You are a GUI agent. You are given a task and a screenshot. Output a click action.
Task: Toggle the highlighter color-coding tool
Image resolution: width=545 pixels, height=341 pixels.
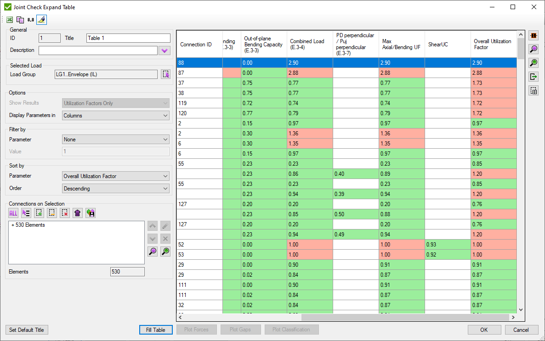(x=41, y=20)
